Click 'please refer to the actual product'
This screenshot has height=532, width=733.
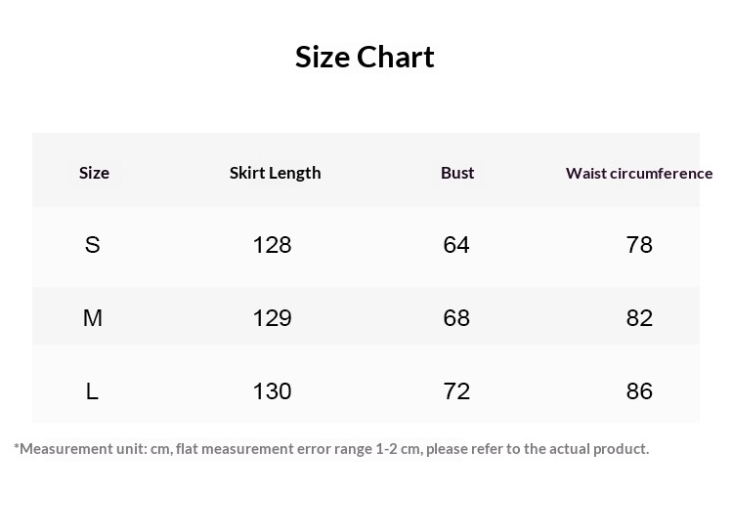tap(538, 449)
